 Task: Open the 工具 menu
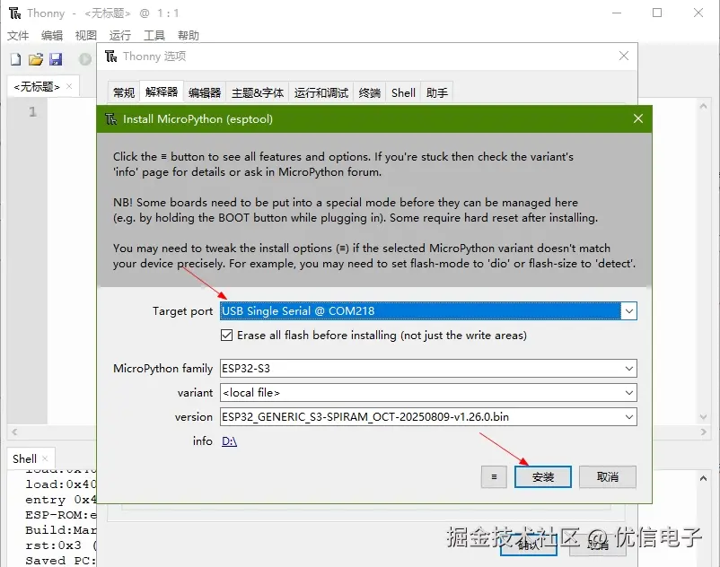(154, 35)
